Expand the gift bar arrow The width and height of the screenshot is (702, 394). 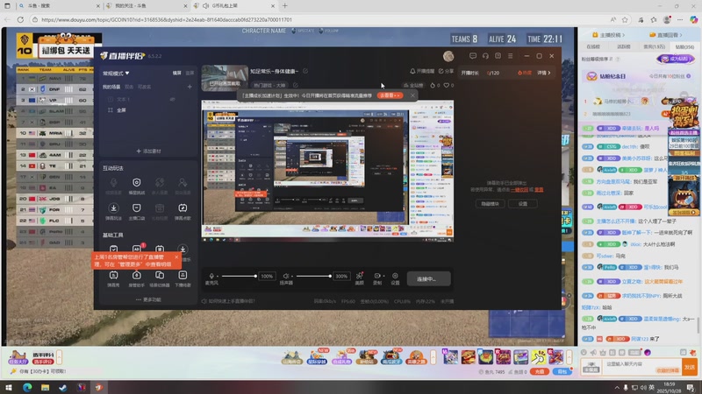(x=569, y=356)
